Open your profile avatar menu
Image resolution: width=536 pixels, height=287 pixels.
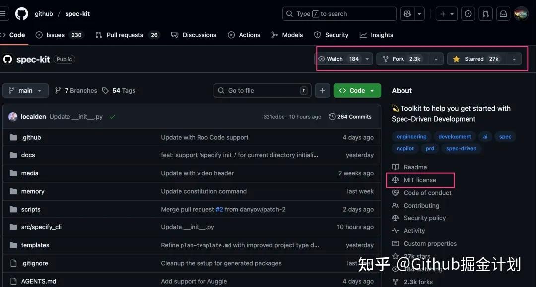tap(521, 13)
